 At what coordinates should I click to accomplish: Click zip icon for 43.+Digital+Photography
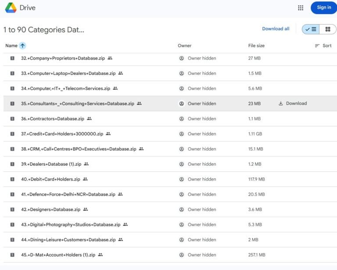12,225
